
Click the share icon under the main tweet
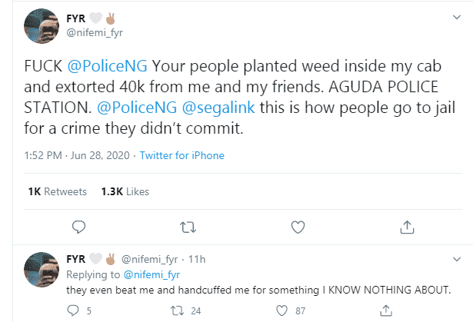point(408,227)
